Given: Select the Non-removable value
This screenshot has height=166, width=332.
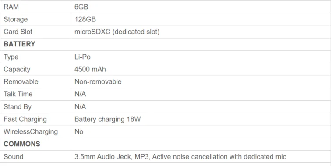Looking at the screenshot, I should [98, 81].
